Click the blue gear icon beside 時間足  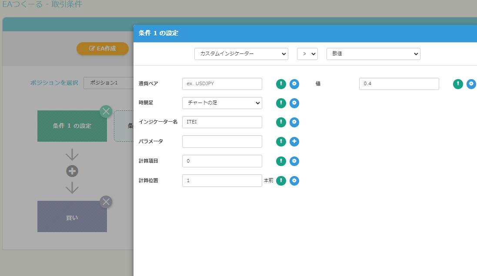(x=294, y=103)
